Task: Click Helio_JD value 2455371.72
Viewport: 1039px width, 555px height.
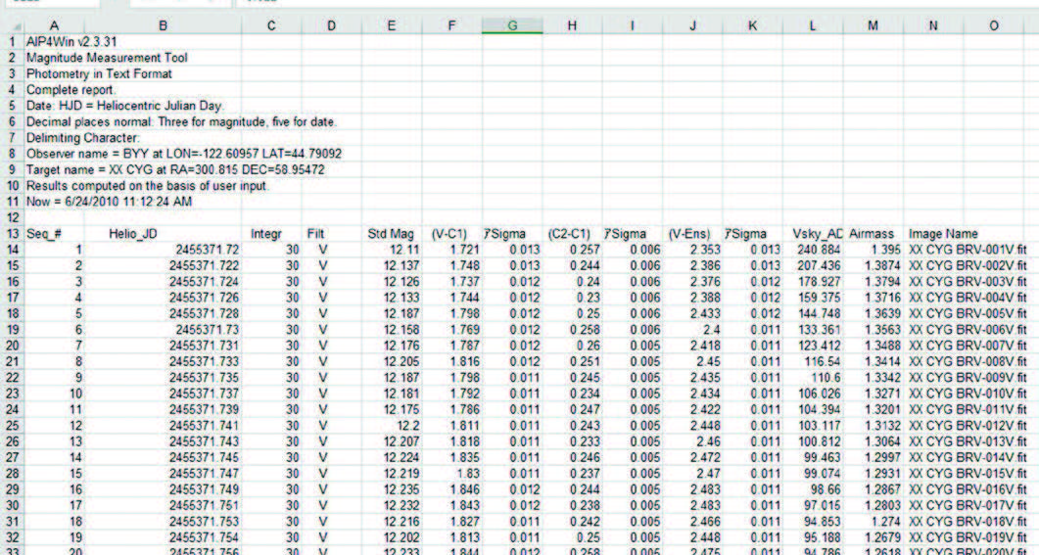Action: (x=163, y=250)
